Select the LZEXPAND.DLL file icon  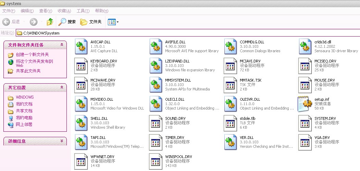156,66
